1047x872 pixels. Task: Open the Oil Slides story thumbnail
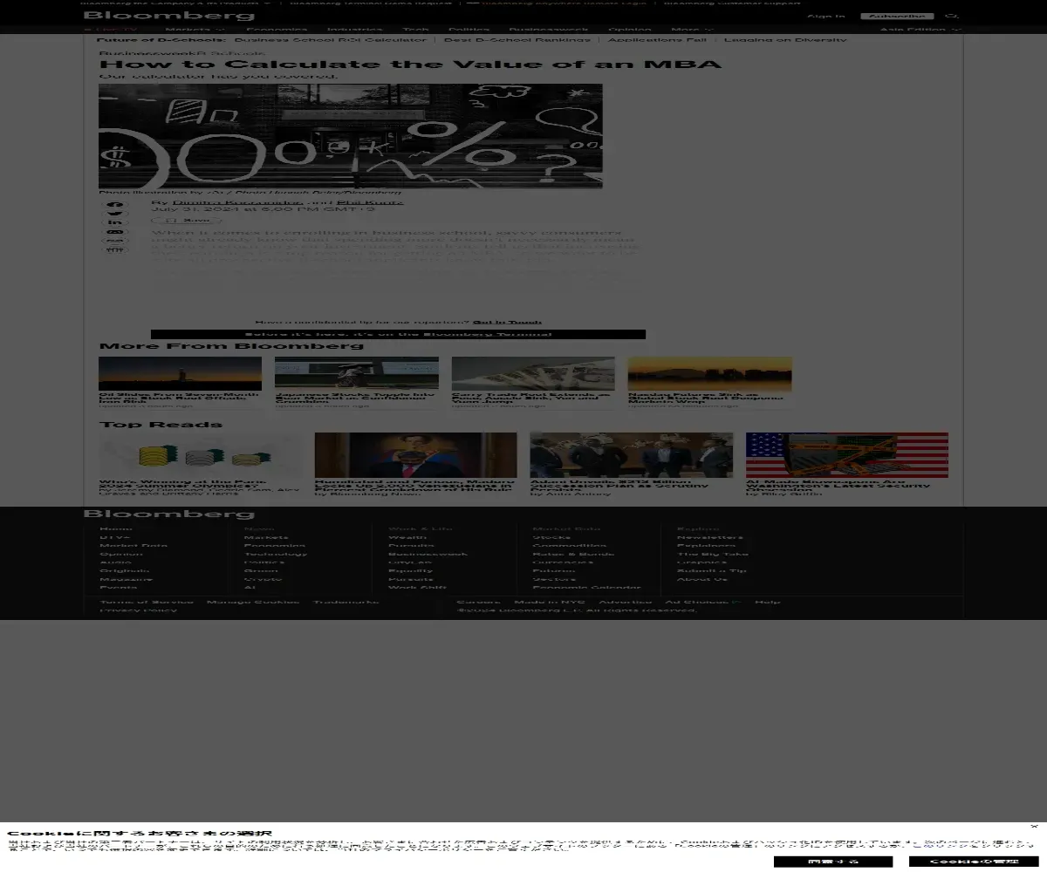(180, 373)
